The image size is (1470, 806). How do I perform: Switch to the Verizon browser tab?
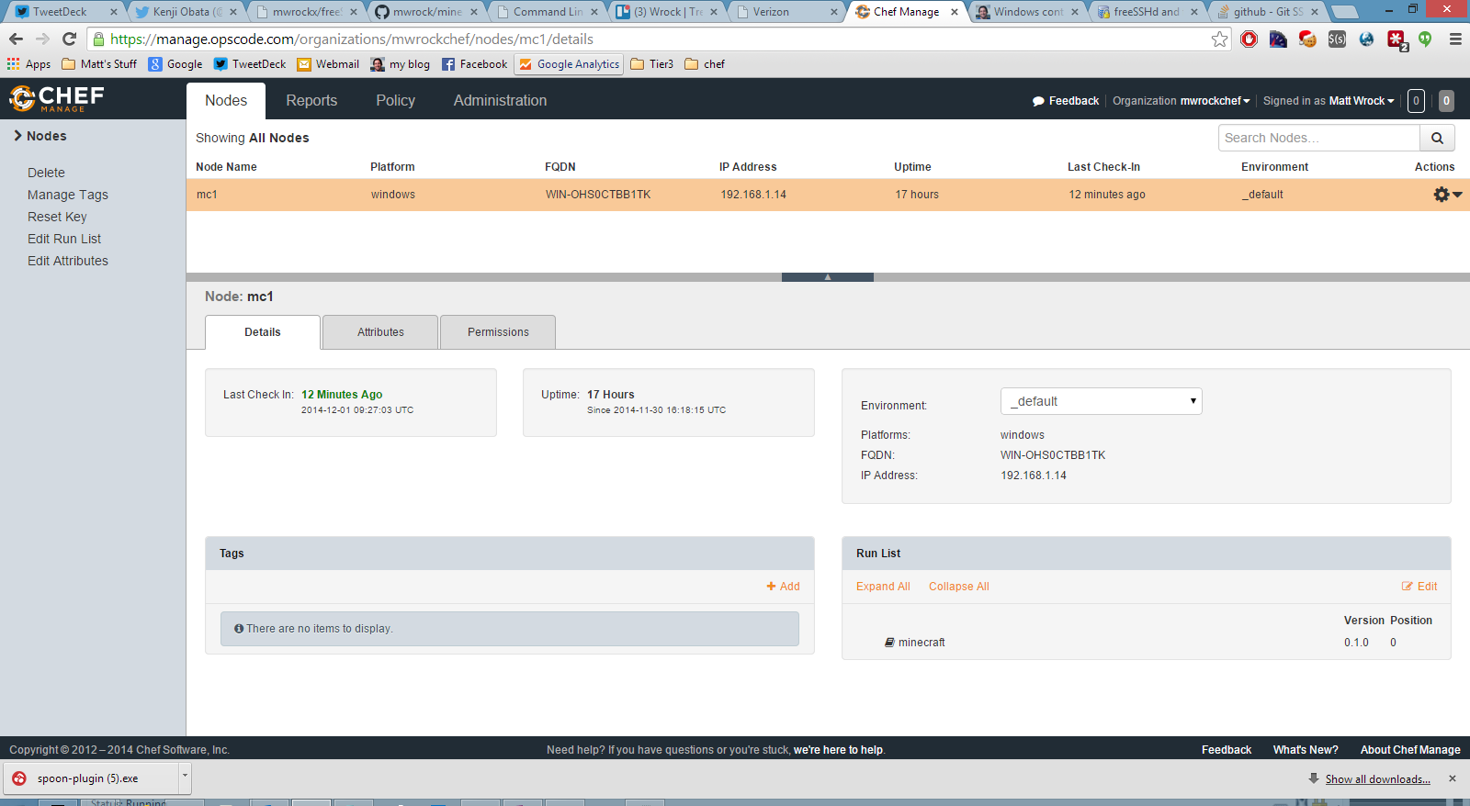(786, 12)
